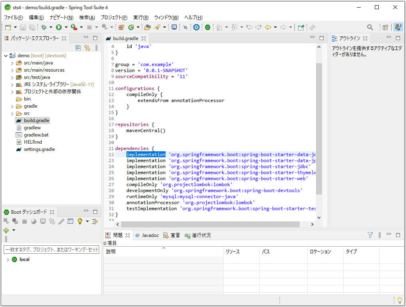
Task: Click the filter funnel in Problems view
Action: coord(370,235)
